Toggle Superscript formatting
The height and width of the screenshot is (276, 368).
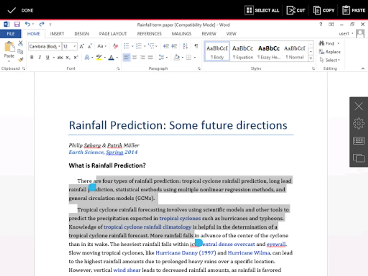click(x=76, y=57)
